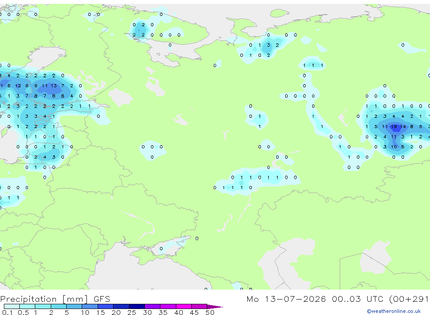This screenshot has height=315, width=430.
Task: Click the 'Precipitation [mm] GFS' title text
Action: [55, 299]
